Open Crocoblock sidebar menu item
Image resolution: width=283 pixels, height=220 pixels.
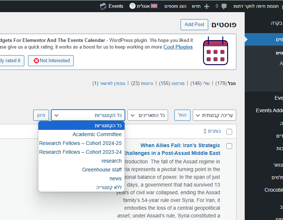(274, 190)
